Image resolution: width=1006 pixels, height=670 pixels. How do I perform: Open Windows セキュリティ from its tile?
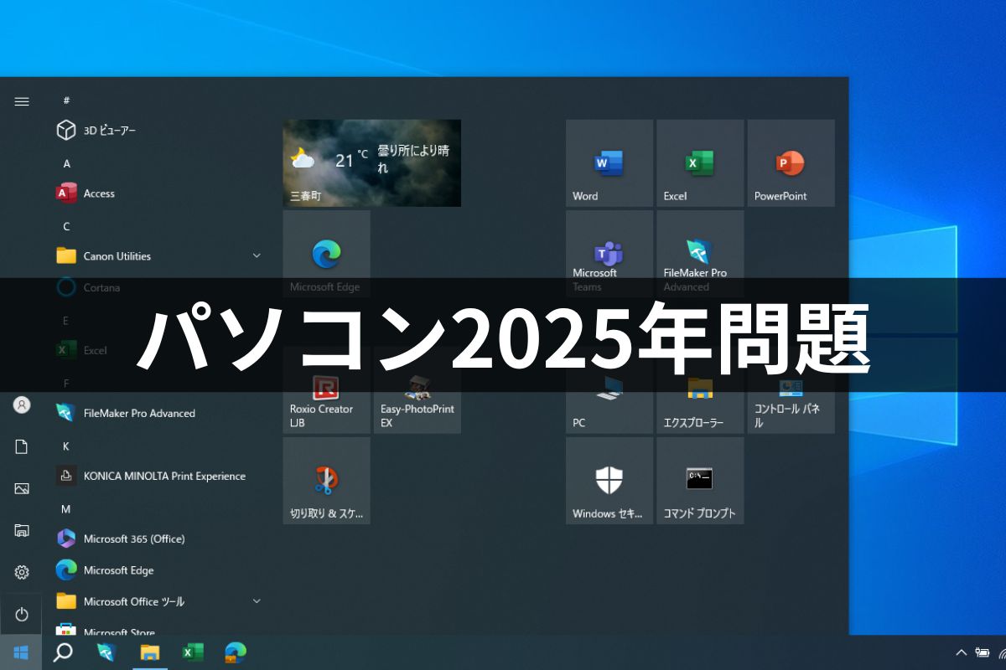[609, 481]
